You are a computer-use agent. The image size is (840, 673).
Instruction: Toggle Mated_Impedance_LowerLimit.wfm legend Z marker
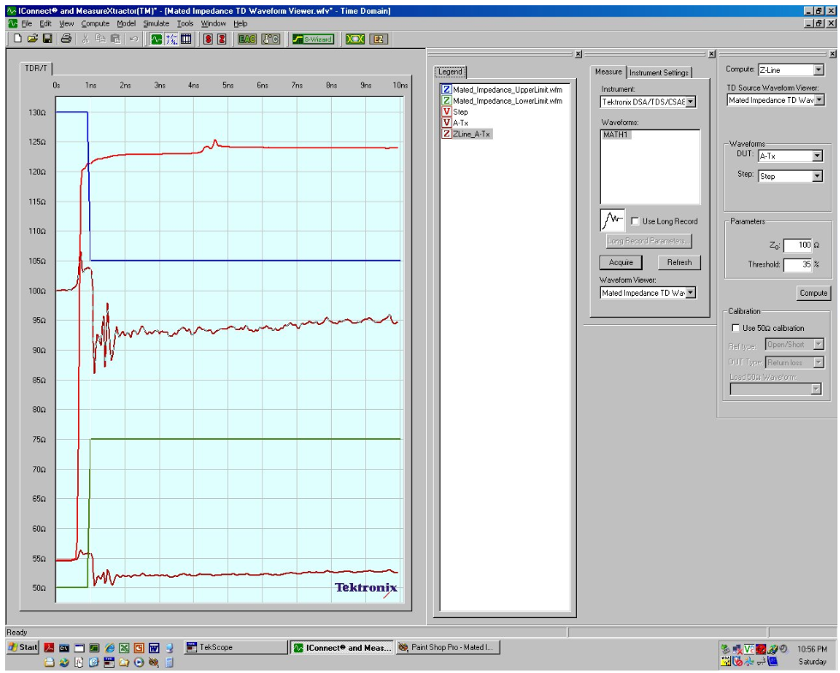click(447, 101)
